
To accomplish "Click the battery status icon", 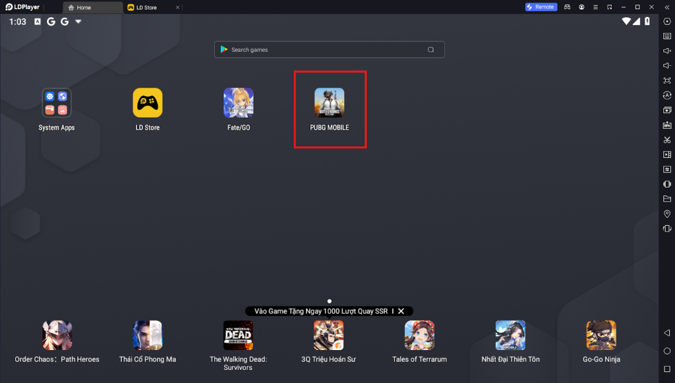I will (x=647, y=22).
